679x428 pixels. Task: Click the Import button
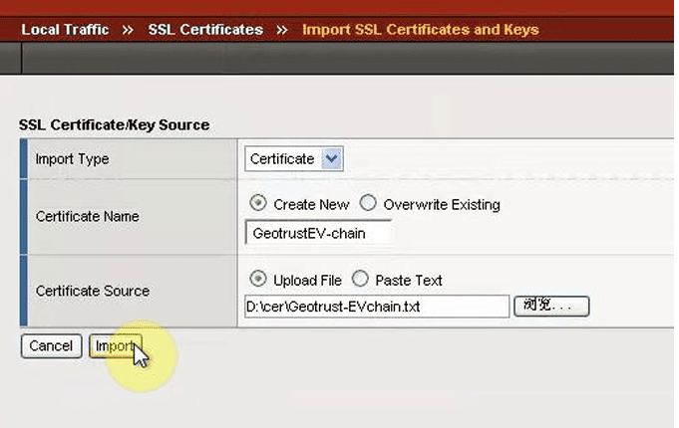[115, 346]
